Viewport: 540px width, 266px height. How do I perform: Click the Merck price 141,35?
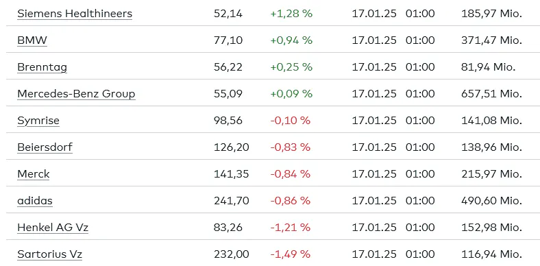[232, 174]
